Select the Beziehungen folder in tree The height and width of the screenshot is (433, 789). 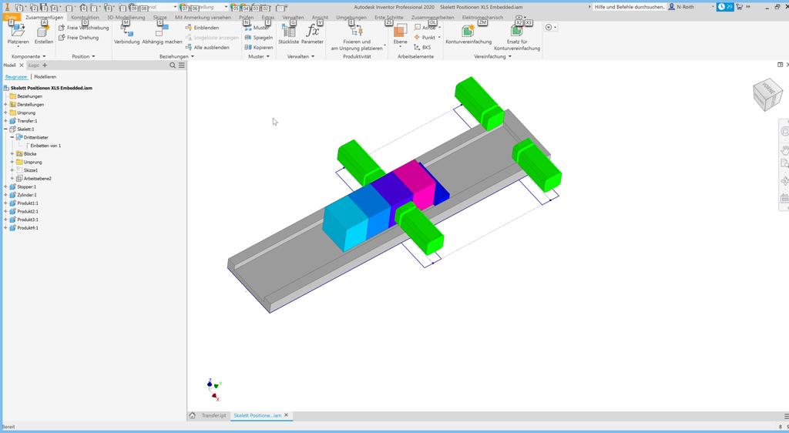tap(30, 96)
